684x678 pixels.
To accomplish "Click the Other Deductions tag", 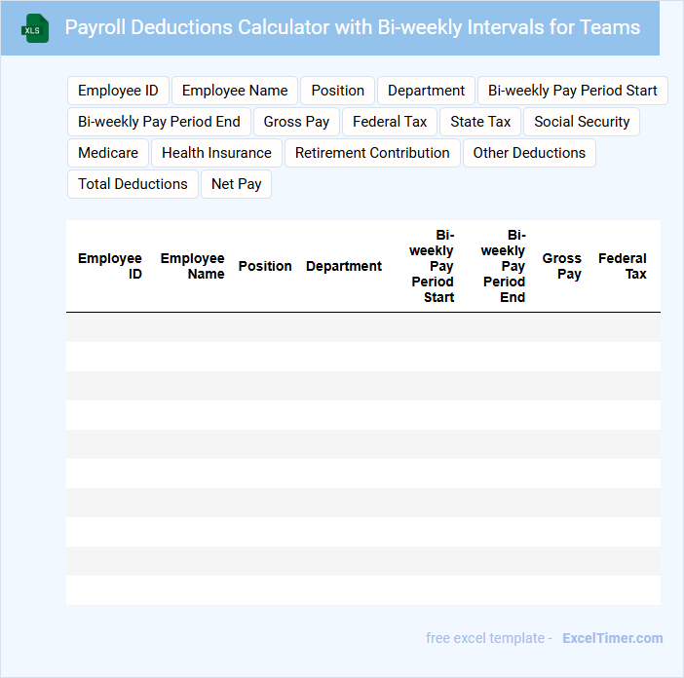I will [x=529, y=153].
